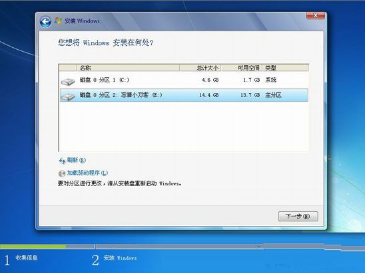365x273 pixels.
Task: Click the green installation progress bar
Action: (x=33, y=246)
